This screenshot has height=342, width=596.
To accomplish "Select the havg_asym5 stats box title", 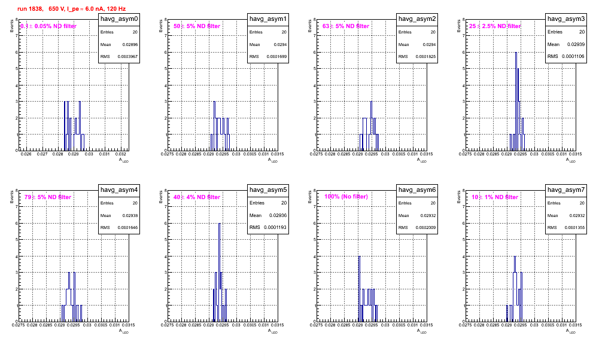I will click(x=268, y=190).
